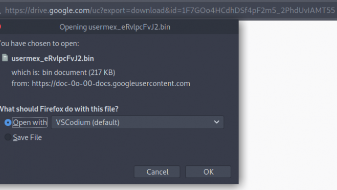This screenshot has height=190, width=337.
Task: Click the Save File label text
Action: 27,137
